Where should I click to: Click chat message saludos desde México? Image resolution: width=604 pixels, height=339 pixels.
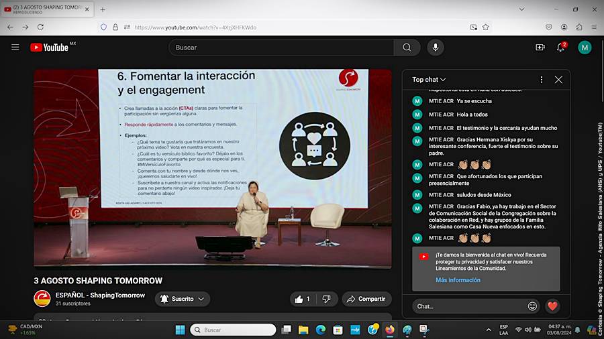tap(484, 195)
